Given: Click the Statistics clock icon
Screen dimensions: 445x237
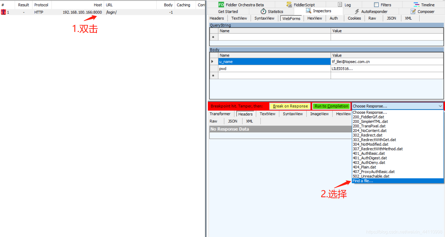Looking at the screenshot, I should (x=263, y=11).
